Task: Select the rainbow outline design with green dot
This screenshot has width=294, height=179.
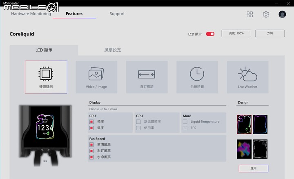Action: [244, 124]
